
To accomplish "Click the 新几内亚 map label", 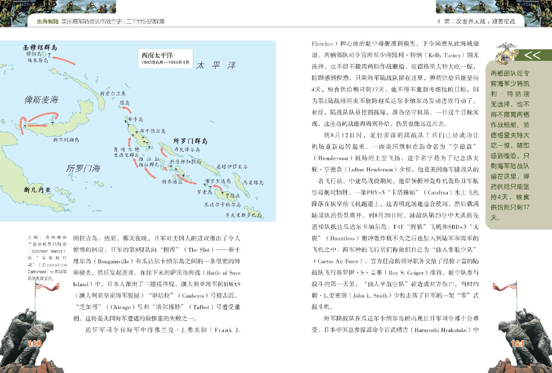I will (37, 190).
